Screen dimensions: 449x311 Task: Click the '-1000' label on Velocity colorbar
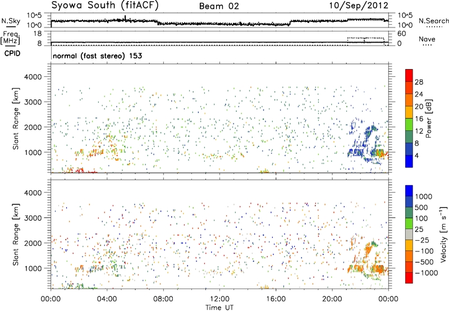click(x=426, y=273)
